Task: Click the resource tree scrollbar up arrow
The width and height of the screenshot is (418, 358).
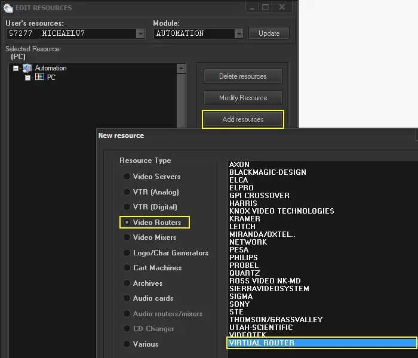Action: 182,69
